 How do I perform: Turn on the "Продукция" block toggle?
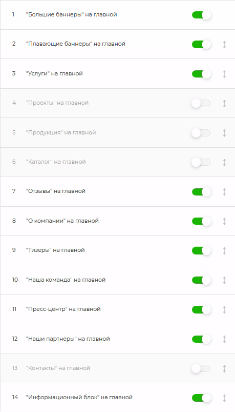(x=201, y=133)
